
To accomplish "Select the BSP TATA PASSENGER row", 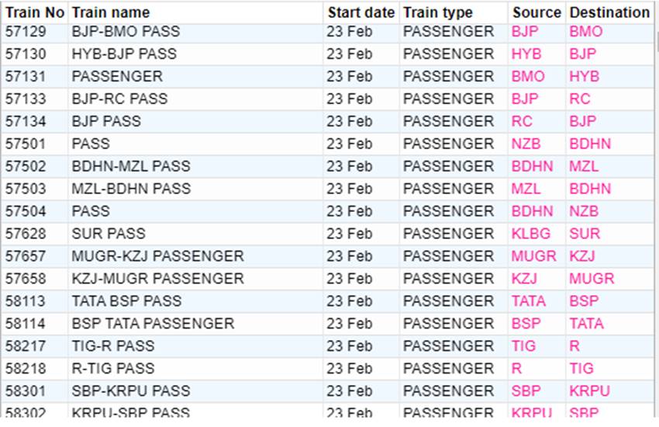I will click(327, 324).
